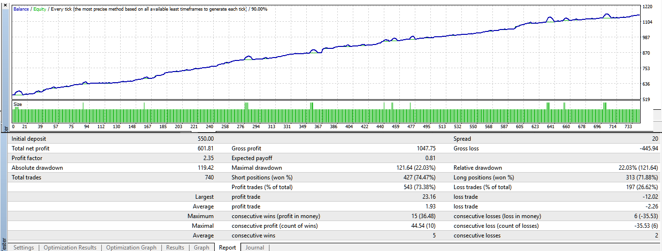
Task: Click the Relative drawdown label
Action: (478, 168)
